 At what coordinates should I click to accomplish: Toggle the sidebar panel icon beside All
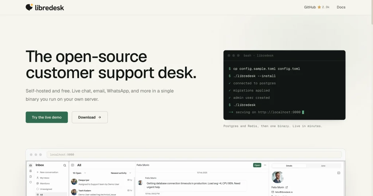[x=72, y=165]
